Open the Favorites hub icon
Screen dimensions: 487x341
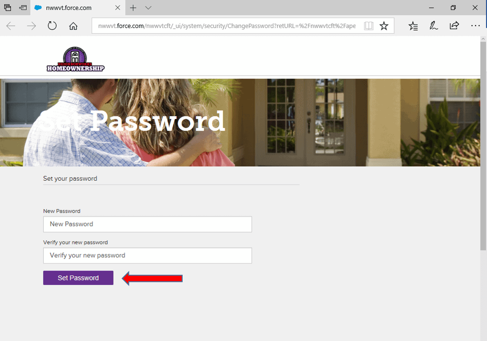tap(413, 26)
